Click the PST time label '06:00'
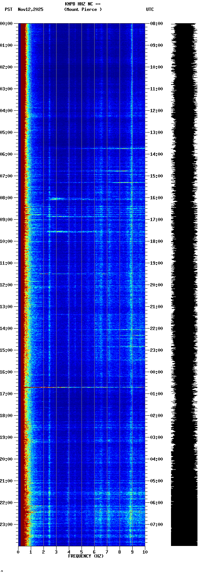 tap(6, 154)
